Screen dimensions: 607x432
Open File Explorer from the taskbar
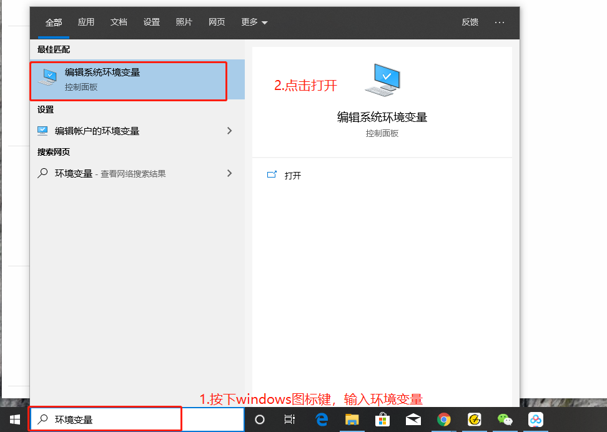click(352, 419)
